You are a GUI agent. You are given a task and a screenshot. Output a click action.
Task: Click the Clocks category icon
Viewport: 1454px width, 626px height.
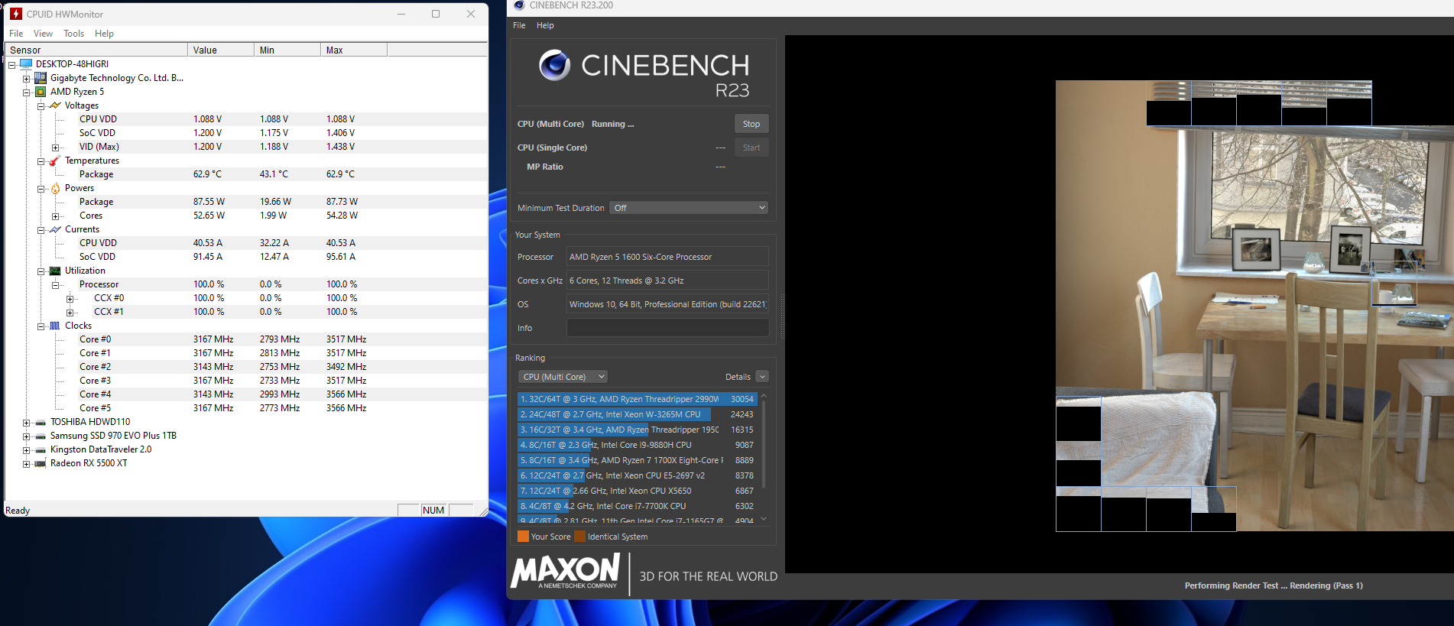click(55, 326)
